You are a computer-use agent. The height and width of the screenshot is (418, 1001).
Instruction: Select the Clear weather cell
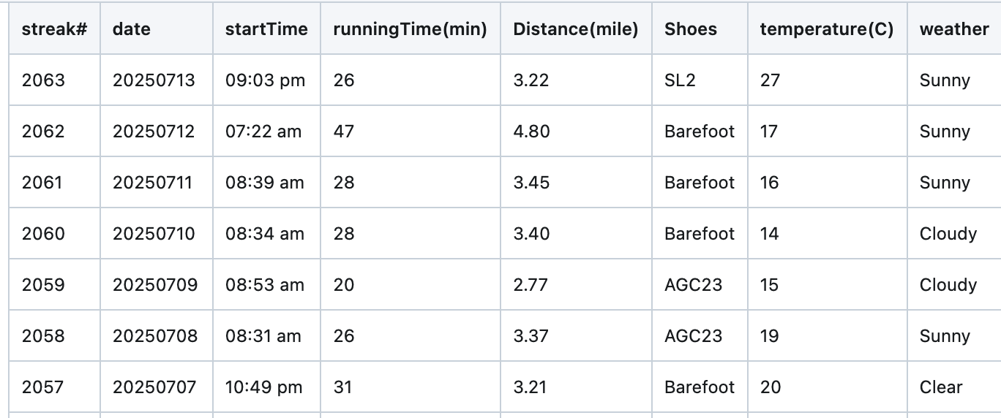coord(941,387)
